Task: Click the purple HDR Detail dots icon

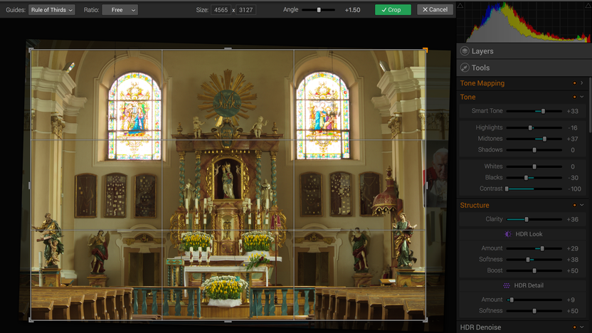Action: coord(507,285)
